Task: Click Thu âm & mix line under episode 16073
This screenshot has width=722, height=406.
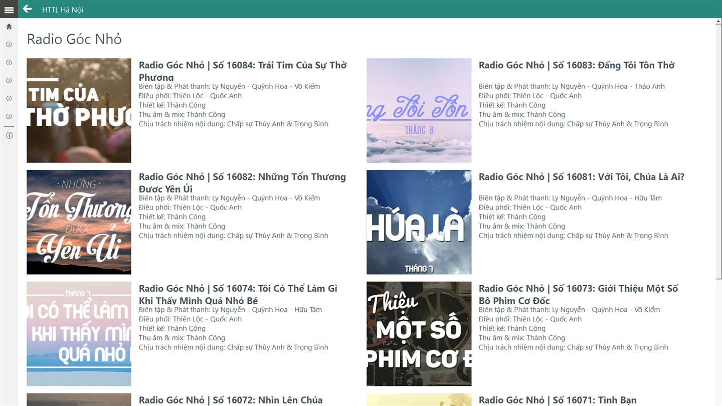Action: tap(522, 338)
